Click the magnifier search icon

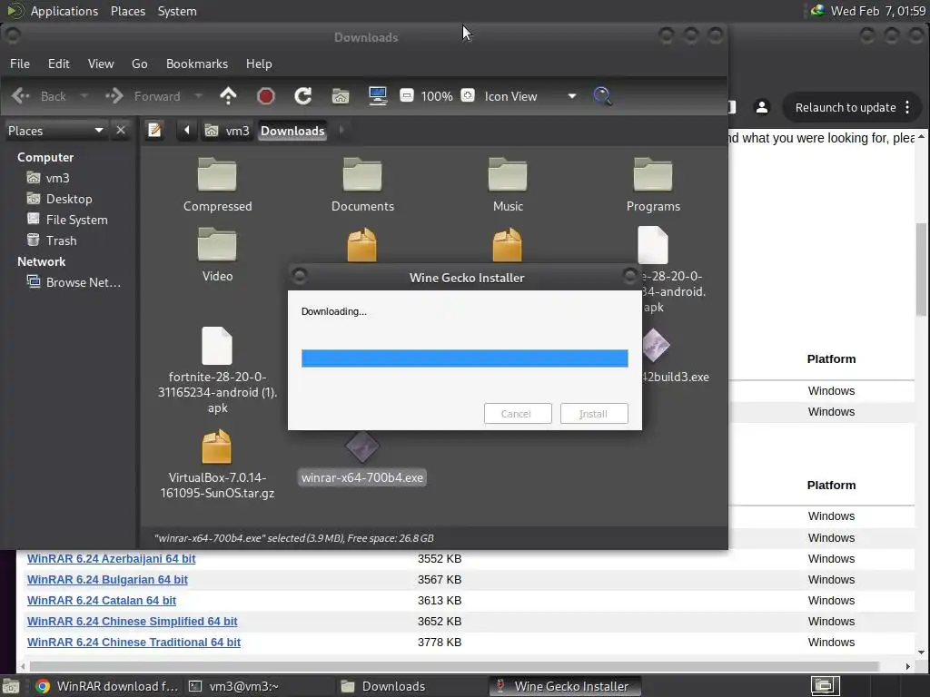click(603, 96)
